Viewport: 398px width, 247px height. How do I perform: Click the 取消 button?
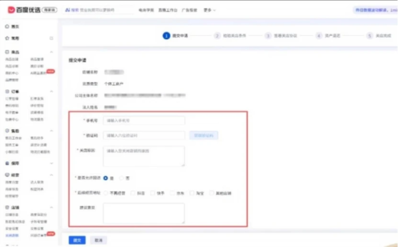tap(98, 240)
